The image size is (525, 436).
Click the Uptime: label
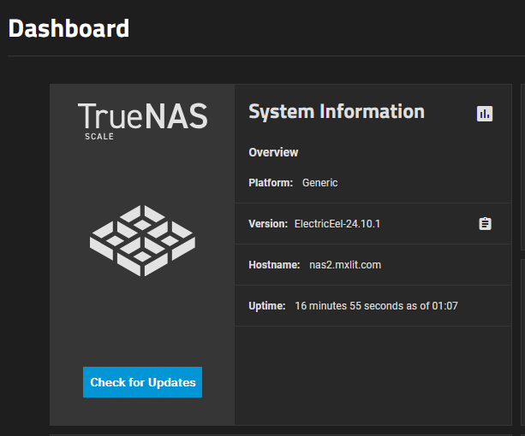tap(267, 306)
